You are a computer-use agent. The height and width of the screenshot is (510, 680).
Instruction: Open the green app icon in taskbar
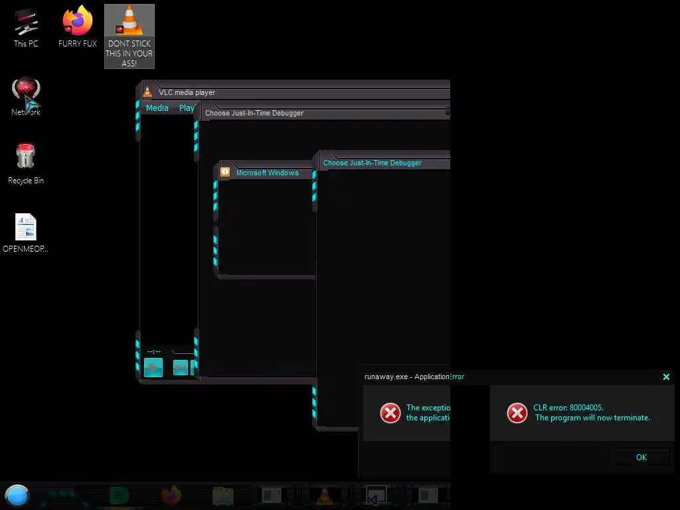coord(119,495)
